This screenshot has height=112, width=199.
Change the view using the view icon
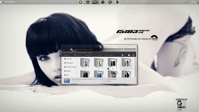(122, 55)
